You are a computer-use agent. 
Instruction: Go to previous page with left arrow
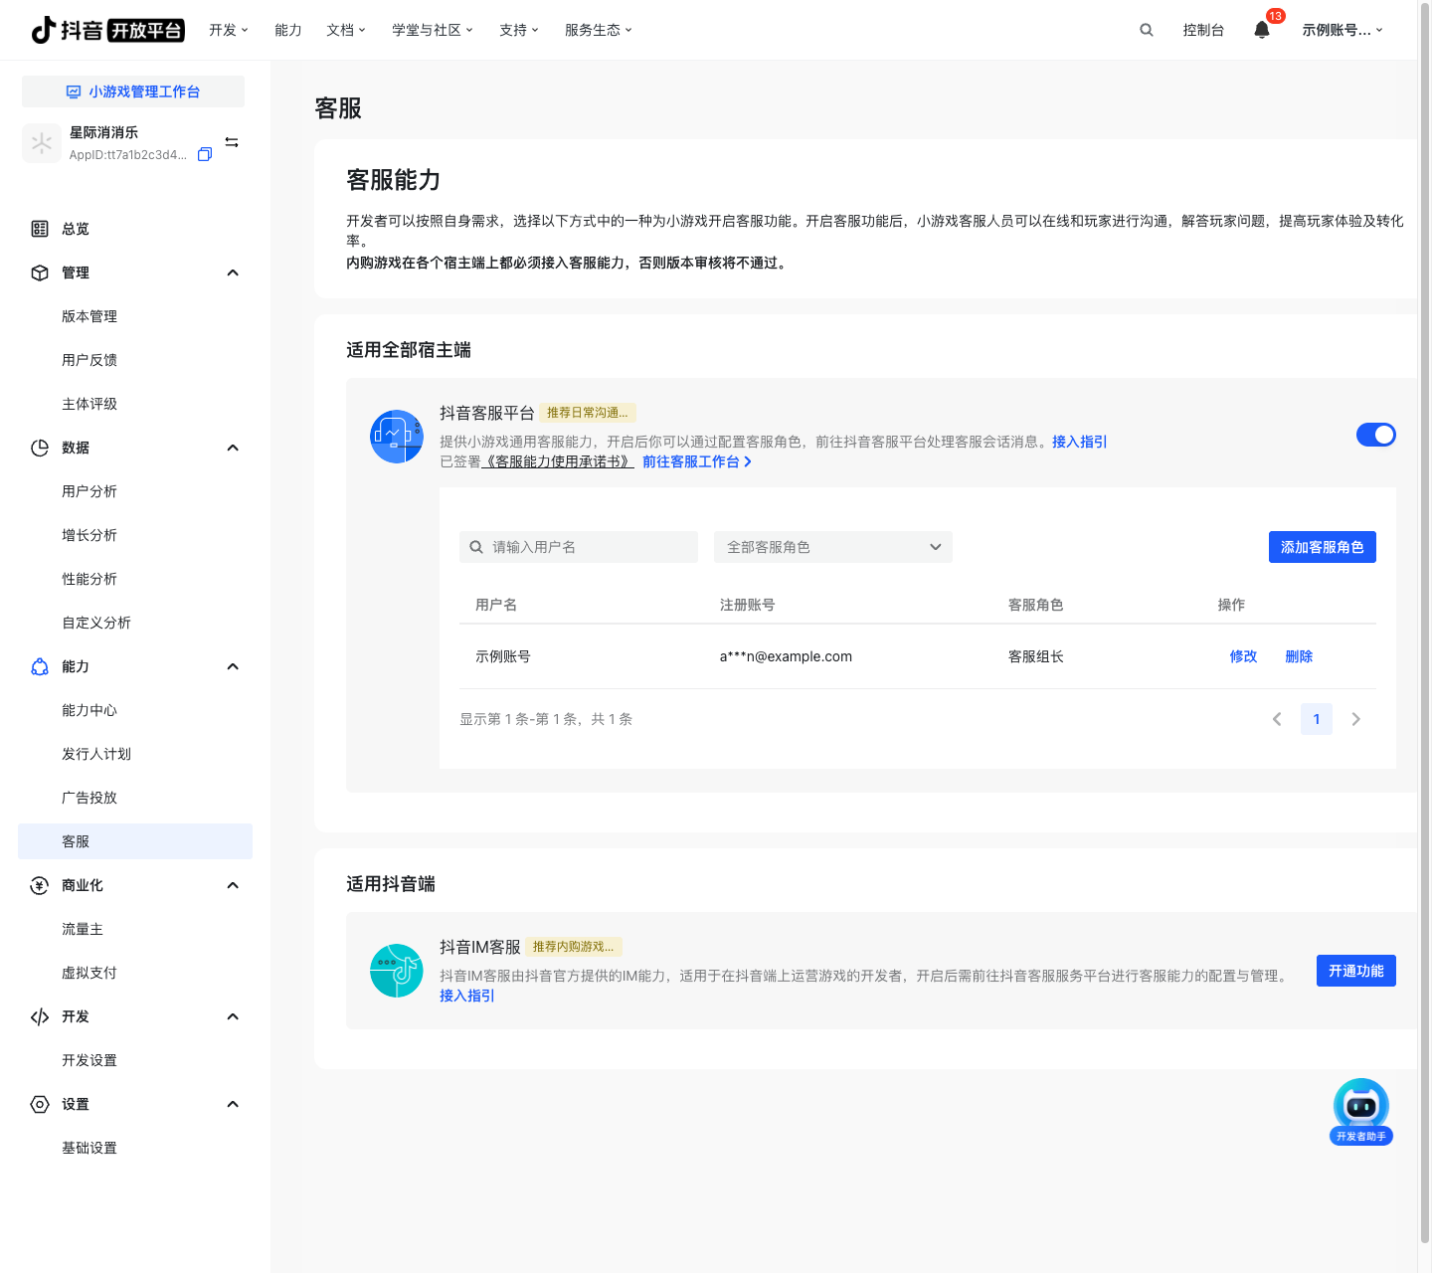tap(1277, 719)
